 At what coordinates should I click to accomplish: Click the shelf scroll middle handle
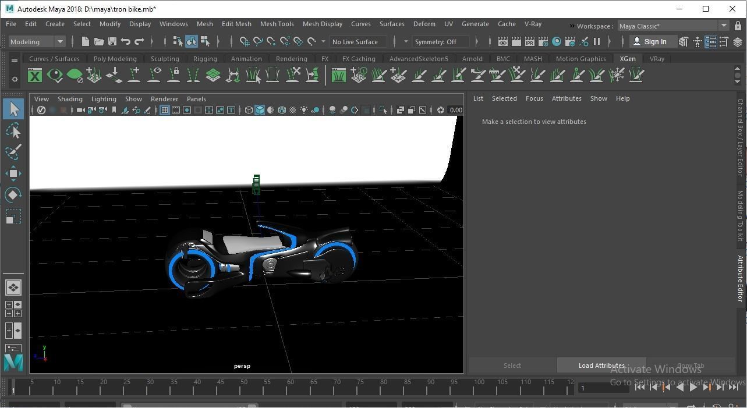coord(738,75)
